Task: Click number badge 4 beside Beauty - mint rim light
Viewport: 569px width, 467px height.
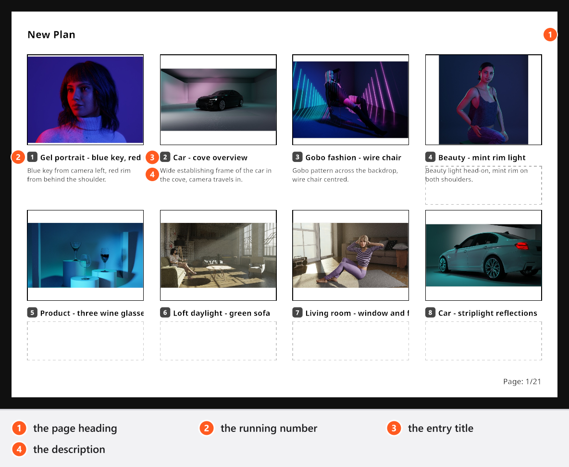Action: point(431,157)
